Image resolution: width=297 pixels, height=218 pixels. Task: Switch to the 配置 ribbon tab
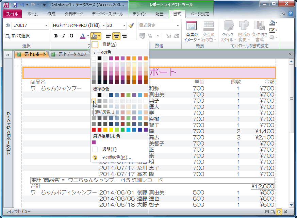click(159, 14)
